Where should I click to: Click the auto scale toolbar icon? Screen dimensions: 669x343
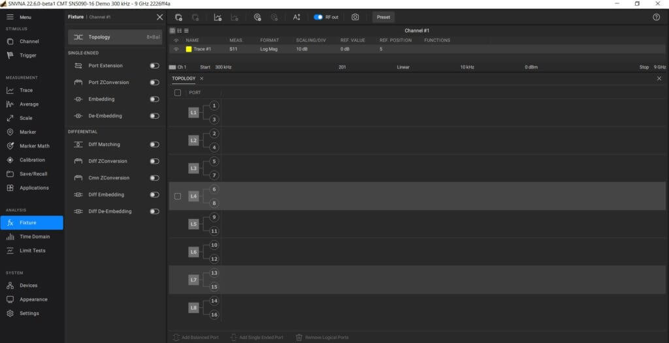[x=296, y=18]
